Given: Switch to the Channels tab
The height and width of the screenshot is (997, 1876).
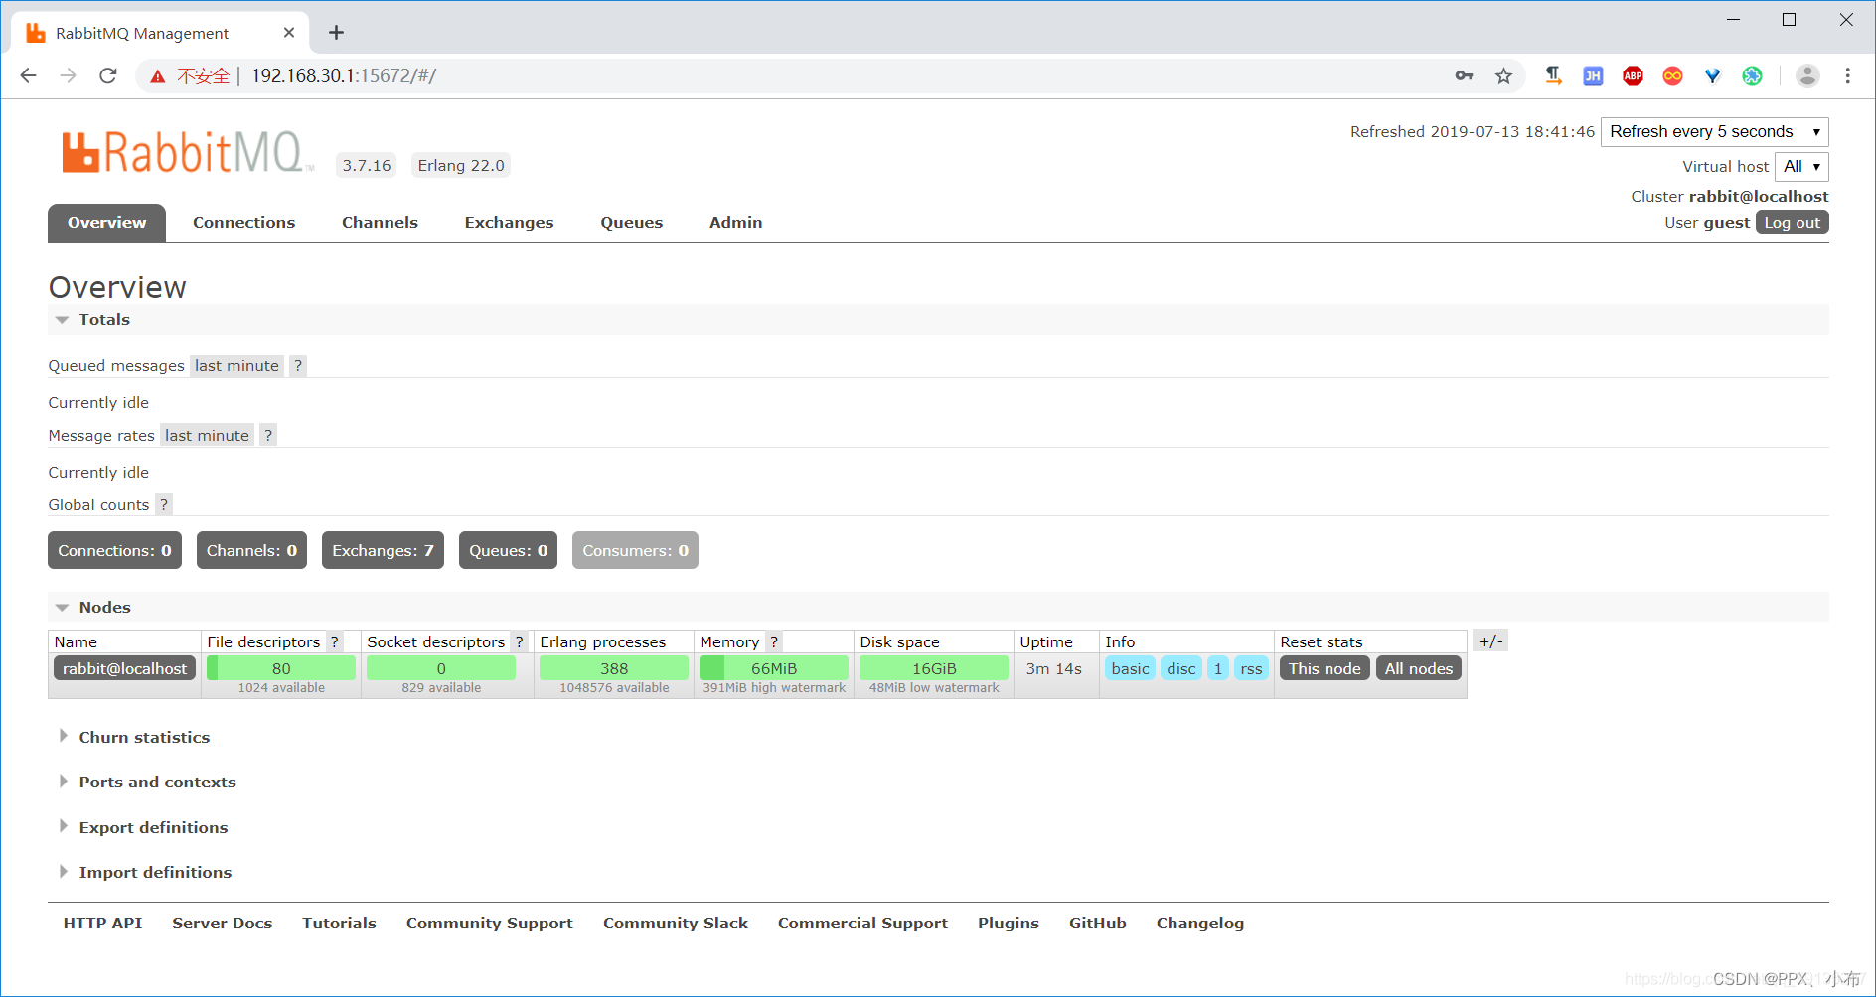Looking at the screenshot, I should [380, 223].
